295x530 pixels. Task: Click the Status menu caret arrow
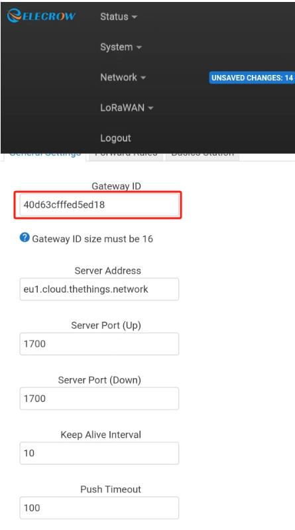134,17
